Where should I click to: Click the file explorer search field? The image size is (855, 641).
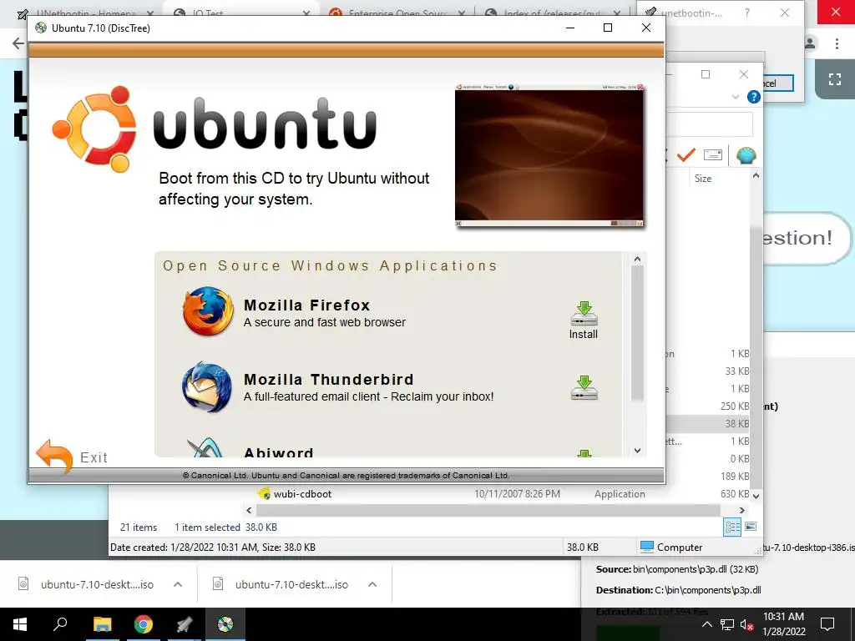(x=710, y=124)
